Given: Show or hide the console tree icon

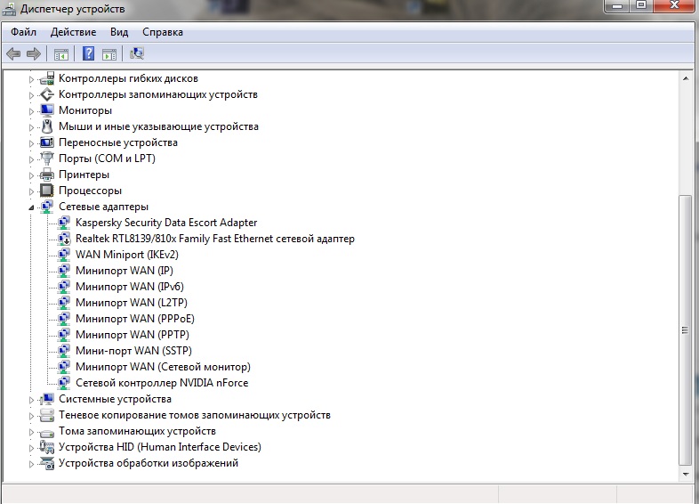Looking at the screenshot, I should click(x=61, y=54).
